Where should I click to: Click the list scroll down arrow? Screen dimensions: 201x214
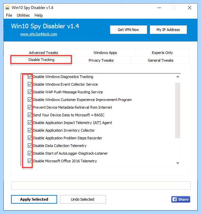pyautogui.click(x=178, y=163)
